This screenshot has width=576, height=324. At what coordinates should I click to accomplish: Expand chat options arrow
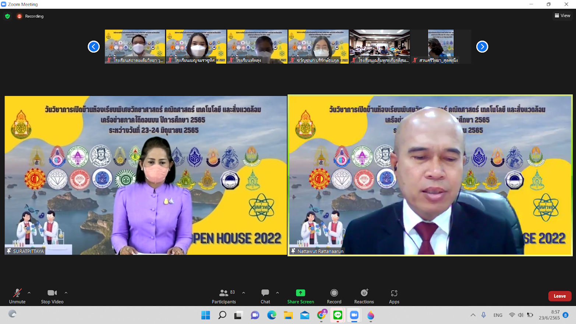(278, 293)
